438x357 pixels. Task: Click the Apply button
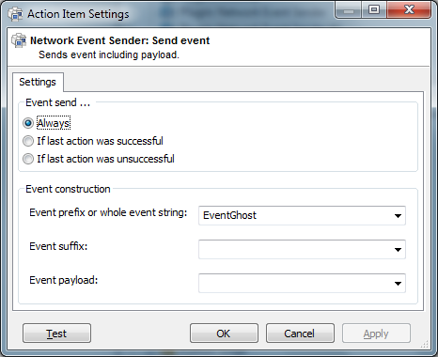pos(376,334)
